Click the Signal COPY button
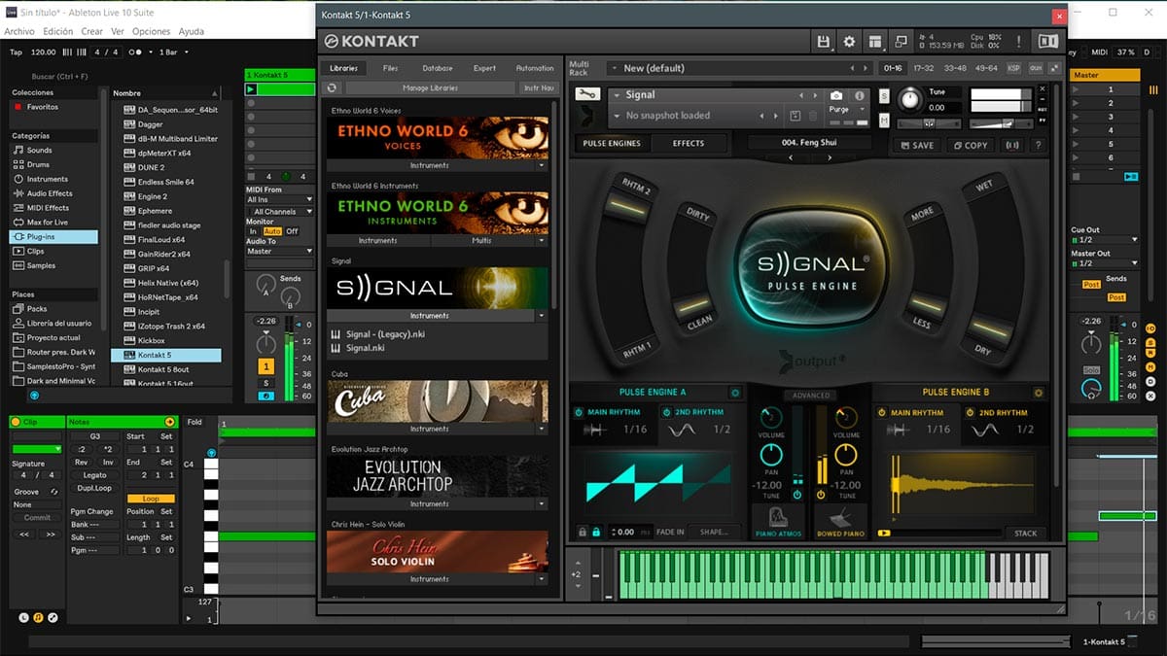 (970, 145)
